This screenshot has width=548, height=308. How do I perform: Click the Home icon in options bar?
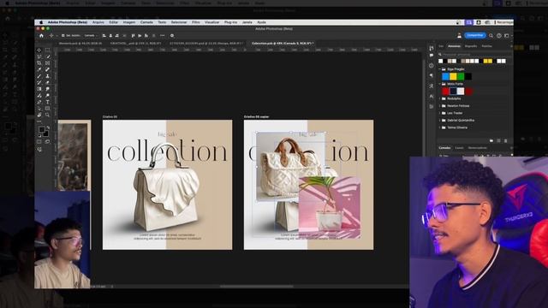coord(41,36)
